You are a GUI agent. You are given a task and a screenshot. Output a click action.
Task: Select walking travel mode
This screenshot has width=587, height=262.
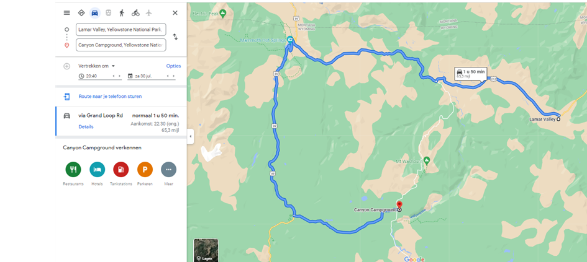(122, 13)
